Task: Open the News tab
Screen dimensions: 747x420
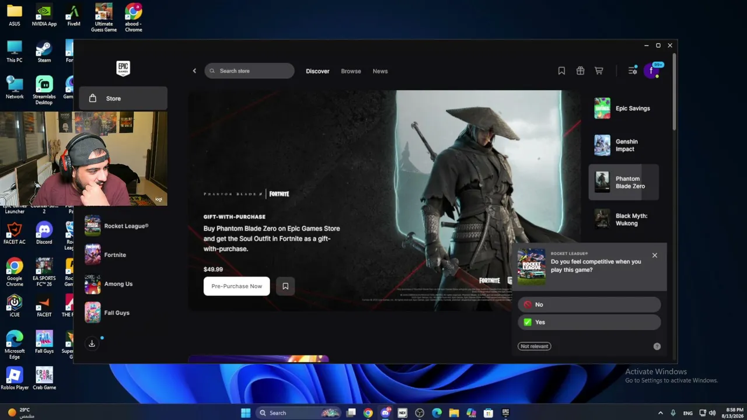Action: pos(380,71)
